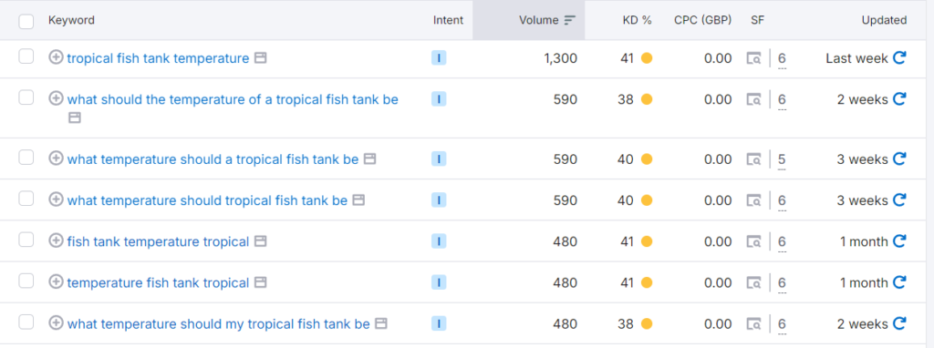The image size is (934, 348).
Task: Open keyword link 'fish tank temperature tropical'
Action: pos(158,241)
